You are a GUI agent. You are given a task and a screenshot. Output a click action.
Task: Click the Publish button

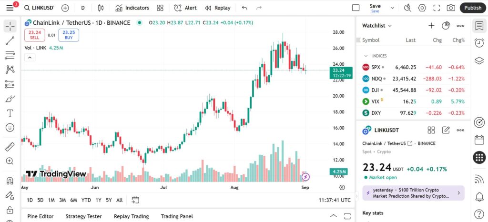[x=472, y=8]
